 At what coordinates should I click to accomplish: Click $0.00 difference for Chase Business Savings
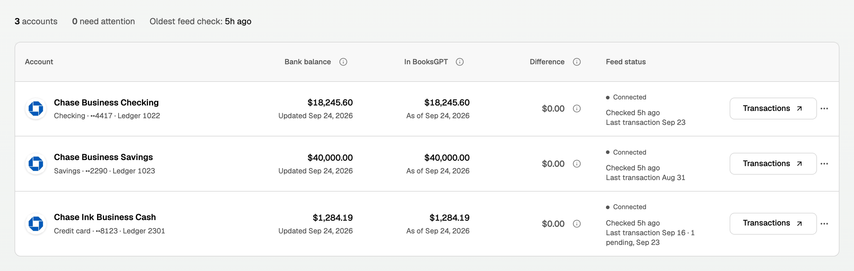[x=553, y=164]
